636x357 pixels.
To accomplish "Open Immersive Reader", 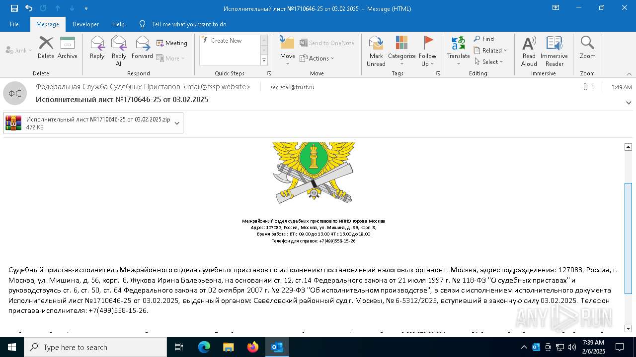I will coord(554,51).
